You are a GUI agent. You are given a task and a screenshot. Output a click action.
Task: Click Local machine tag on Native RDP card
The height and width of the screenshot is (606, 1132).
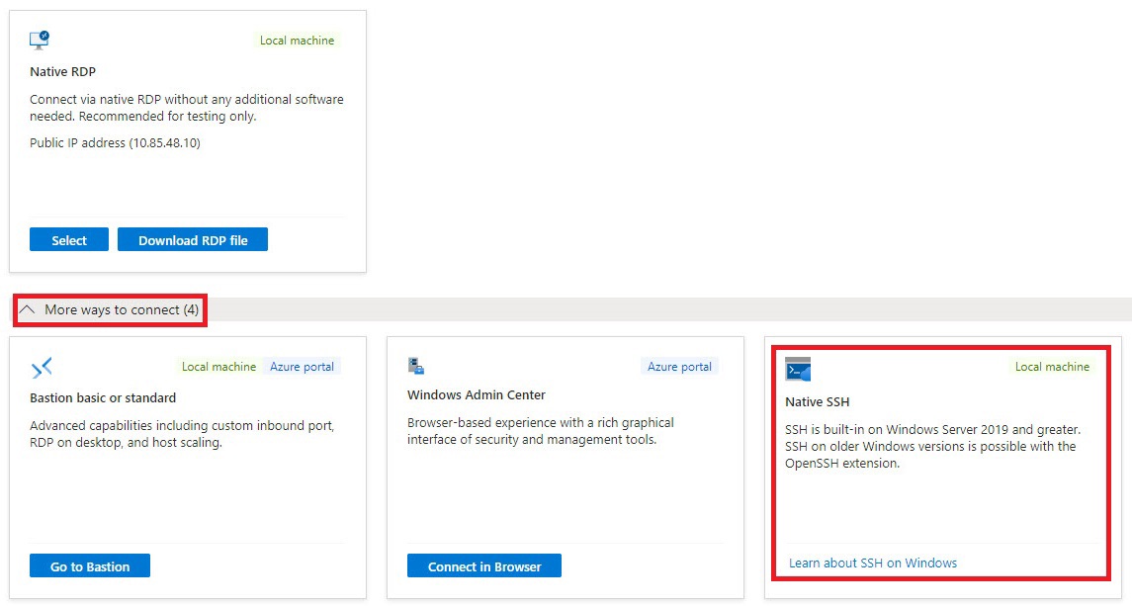297,41
